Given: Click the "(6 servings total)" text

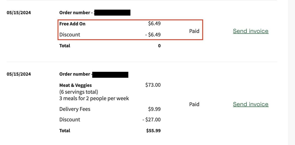Looking at the screenshot, I should 79,92.
